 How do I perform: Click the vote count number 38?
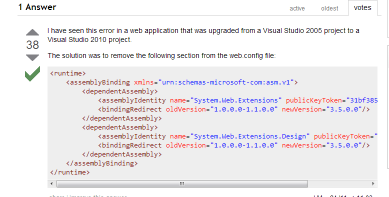(32, 45)
